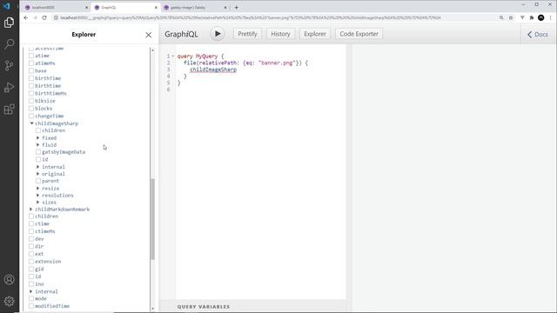This screenshot has width=557, height=313.
Task: Open the browser extensions puzzle icon
Action: pyautogui.click(x=532, y=17)
